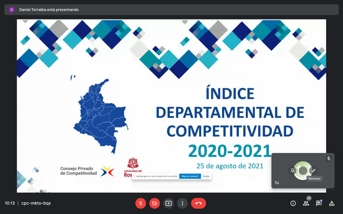Image resolution: width=343 pixels, height=214 pixels.
Task: Click the meeting code cpc-mkto-bqx
Action: [36, 203]
